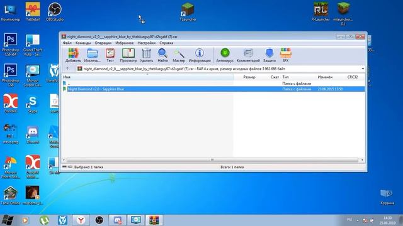Switch to WinRAR in the taskbar
This screenshot has width=403, height=226.
pos(154,220)
